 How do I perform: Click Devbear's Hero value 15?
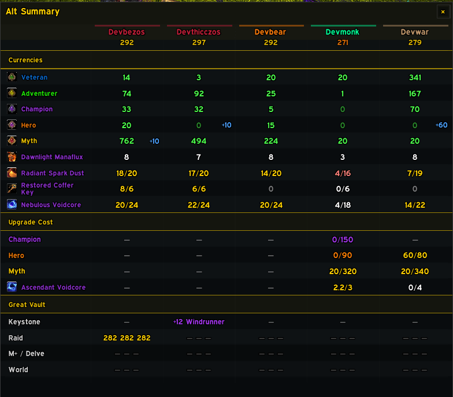tap(270, 125)
